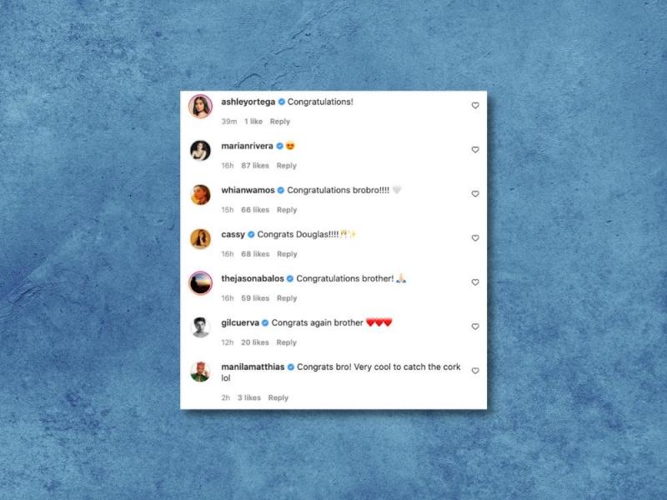Tap heart icon on marianrivera's comment
The image size is (667, 500).
475,150
